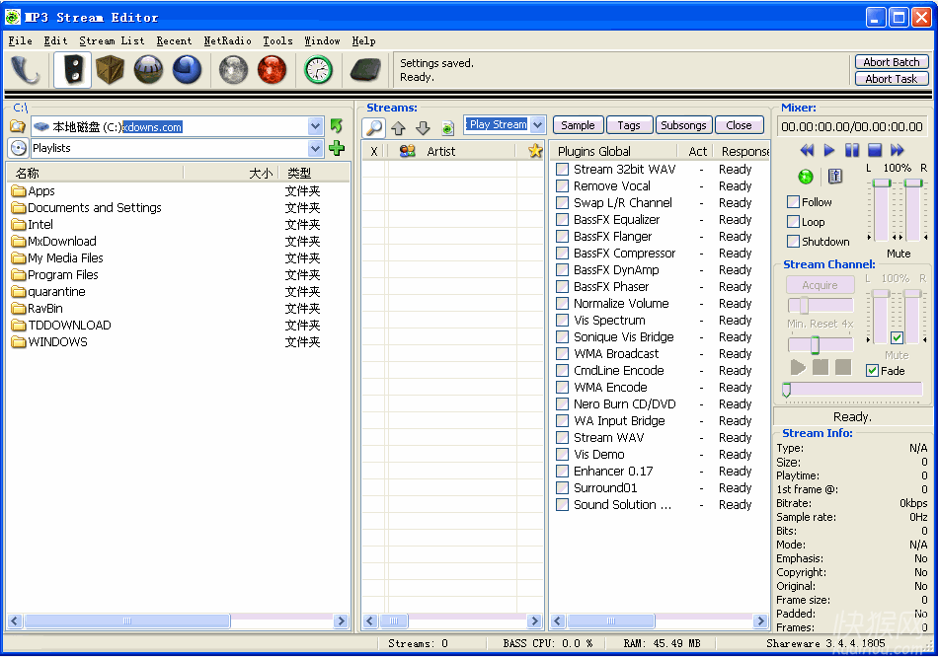Fast forward with the Mixer forward button
This screenshot has width=938, height=657.
[x=898, y=150]
